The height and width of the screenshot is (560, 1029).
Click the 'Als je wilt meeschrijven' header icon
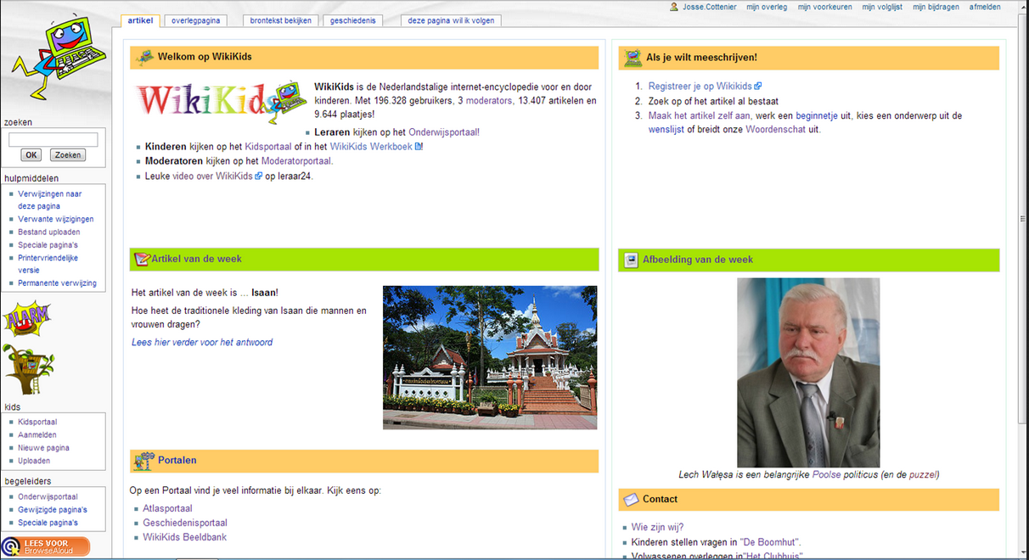click(633, 58)
